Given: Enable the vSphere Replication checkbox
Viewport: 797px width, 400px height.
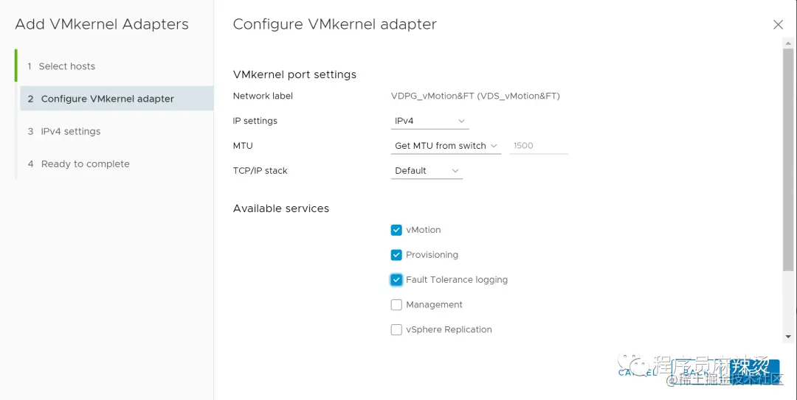Looking at the screenshot, I should point(396,329).
